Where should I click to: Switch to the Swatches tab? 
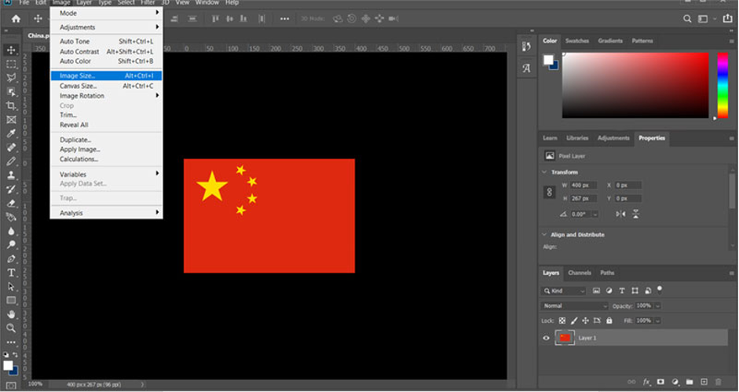(x=577, y=41)
